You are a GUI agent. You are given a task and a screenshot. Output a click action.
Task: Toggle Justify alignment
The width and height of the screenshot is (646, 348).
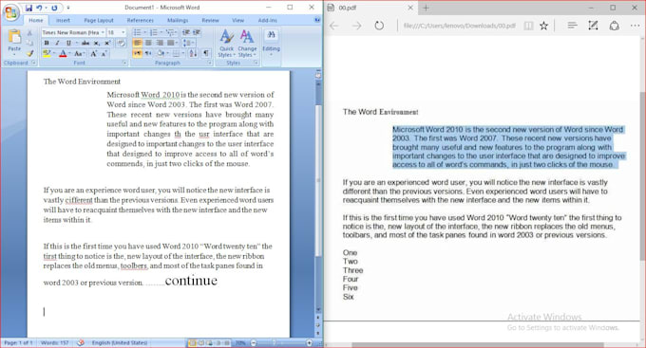(x=170, y=43)
